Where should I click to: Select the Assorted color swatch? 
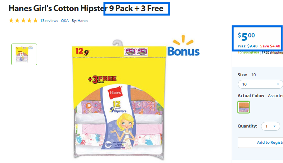click(x=244, y=107)
